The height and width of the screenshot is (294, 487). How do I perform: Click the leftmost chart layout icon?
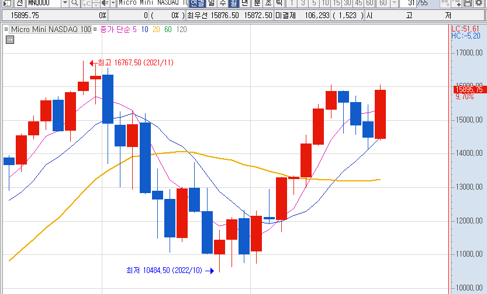pos(5,3)
